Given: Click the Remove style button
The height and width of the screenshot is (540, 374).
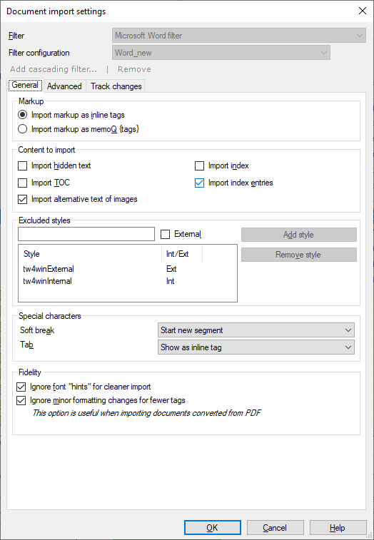Looking at the screenshot, I should (x=299, y=255).
